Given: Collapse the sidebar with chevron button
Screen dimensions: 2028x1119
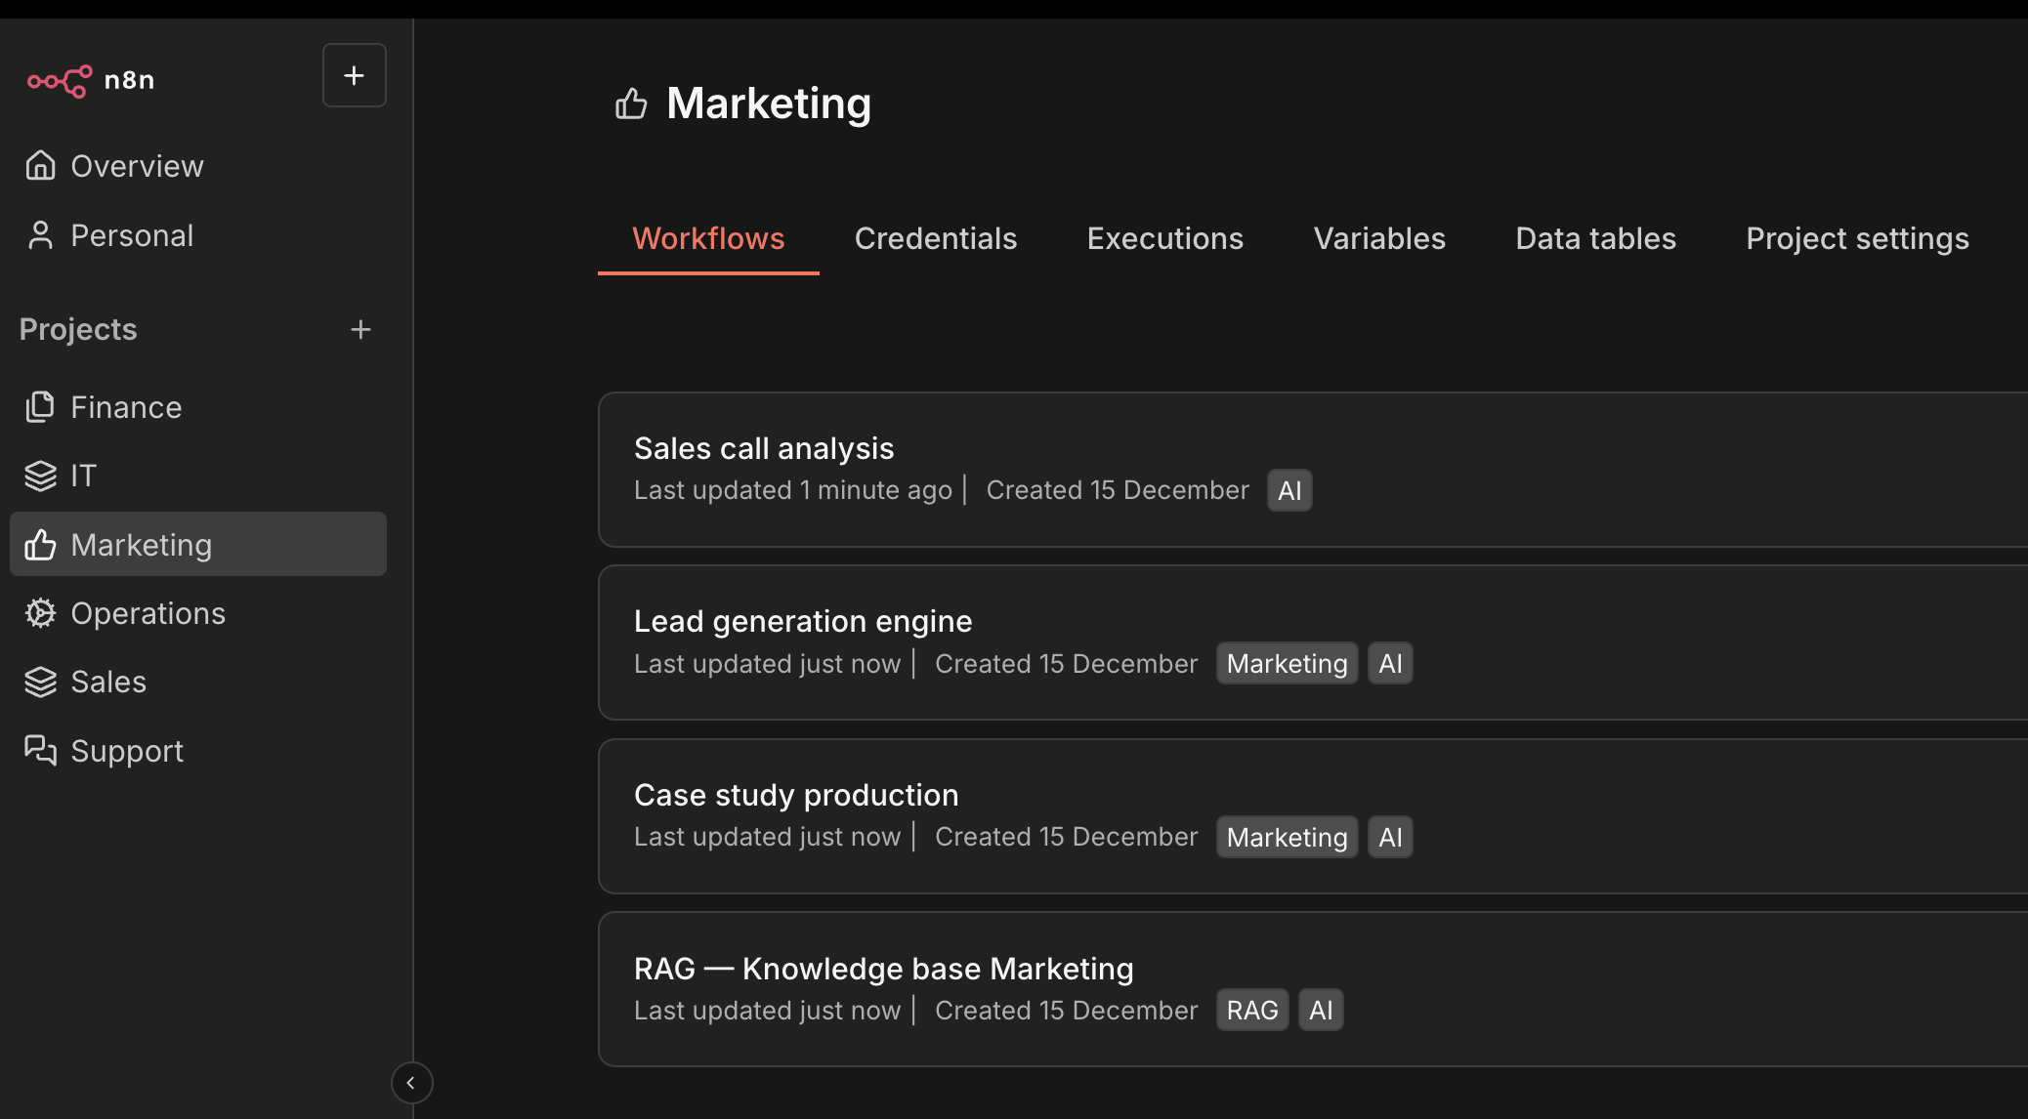Looking at the screenshot, I should (x=411, y=1082).
